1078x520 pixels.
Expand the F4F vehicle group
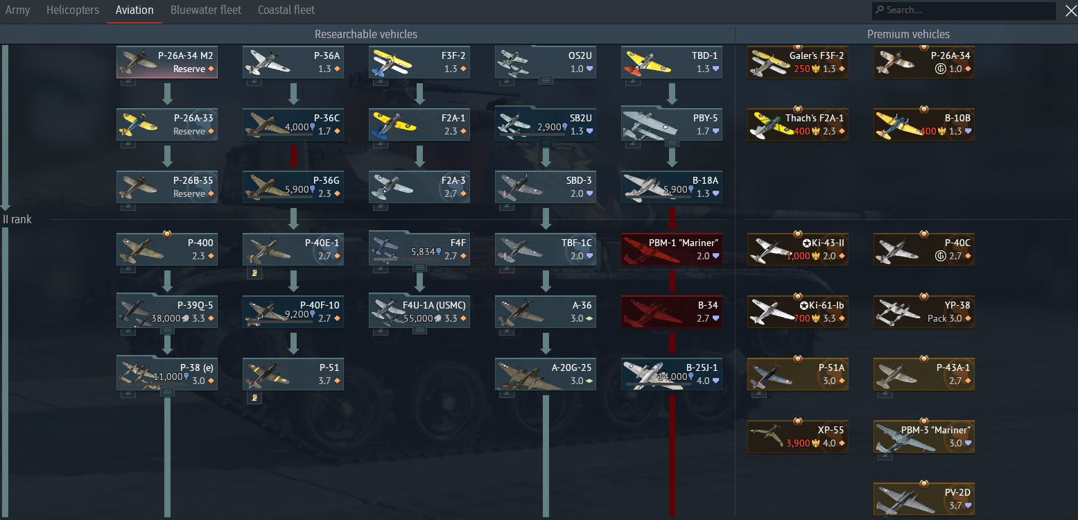(x=419, y=268)
